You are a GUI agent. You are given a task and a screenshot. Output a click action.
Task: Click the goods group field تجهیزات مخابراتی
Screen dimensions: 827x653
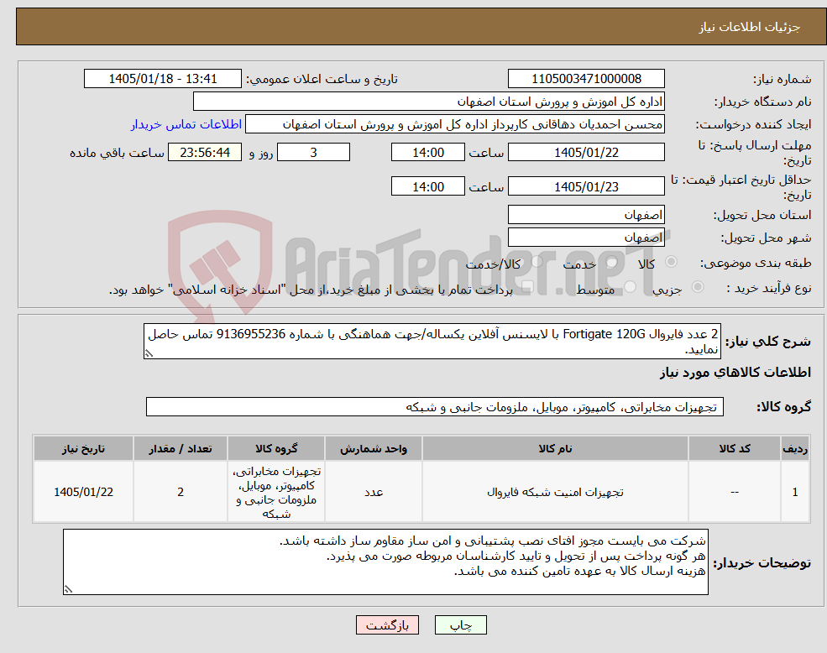click(x=435, y=407)
